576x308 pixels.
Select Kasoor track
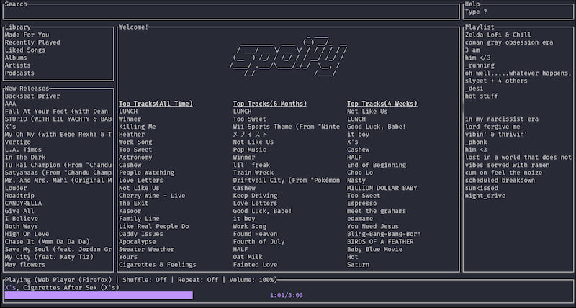coord(130,211)
